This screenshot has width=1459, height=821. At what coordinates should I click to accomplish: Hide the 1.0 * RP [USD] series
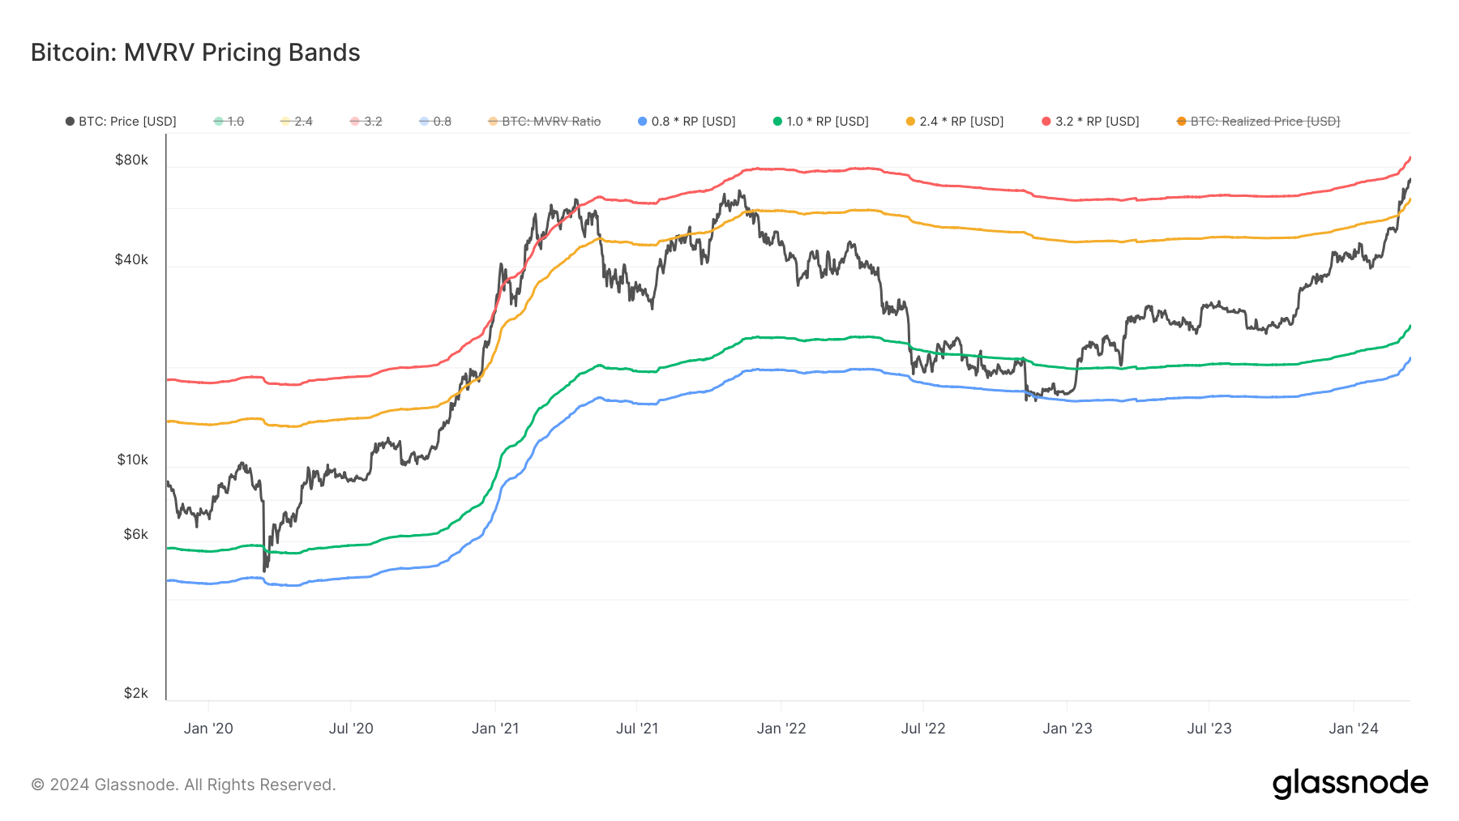tap(820, 122)
